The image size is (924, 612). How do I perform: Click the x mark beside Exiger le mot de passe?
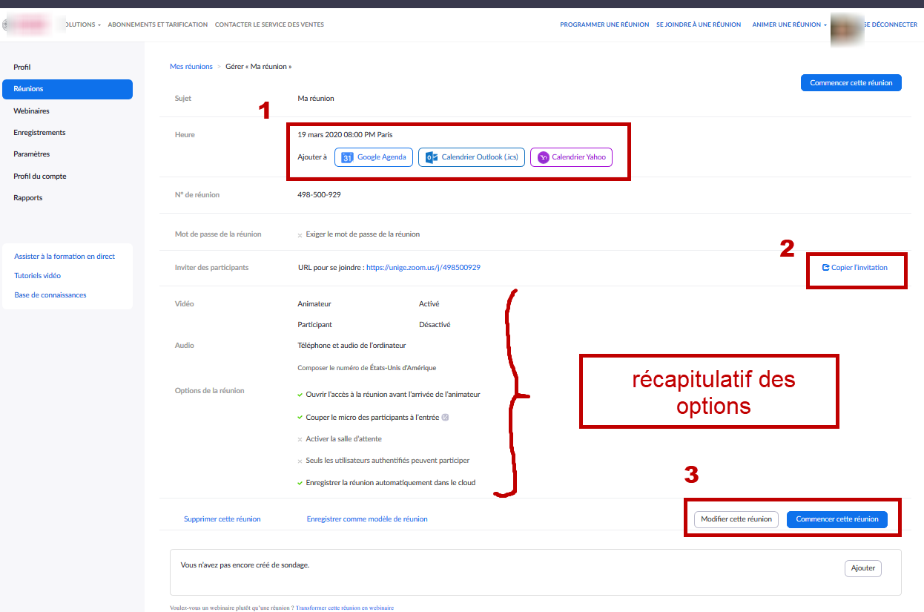tap(300, 235)
